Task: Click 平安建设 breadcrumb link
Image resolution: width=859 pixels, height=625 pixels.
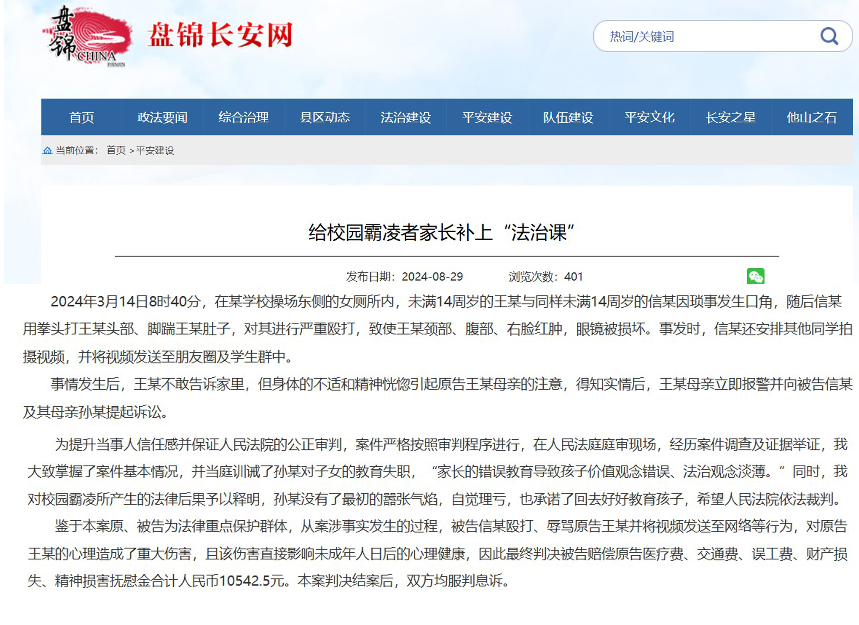Action: click(x=155, y=151)
